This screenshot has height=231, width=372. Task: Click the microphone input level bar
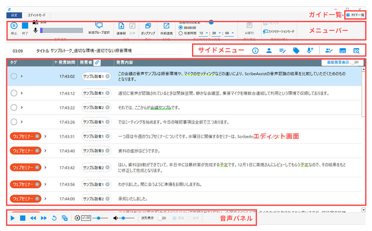(62, 30)
